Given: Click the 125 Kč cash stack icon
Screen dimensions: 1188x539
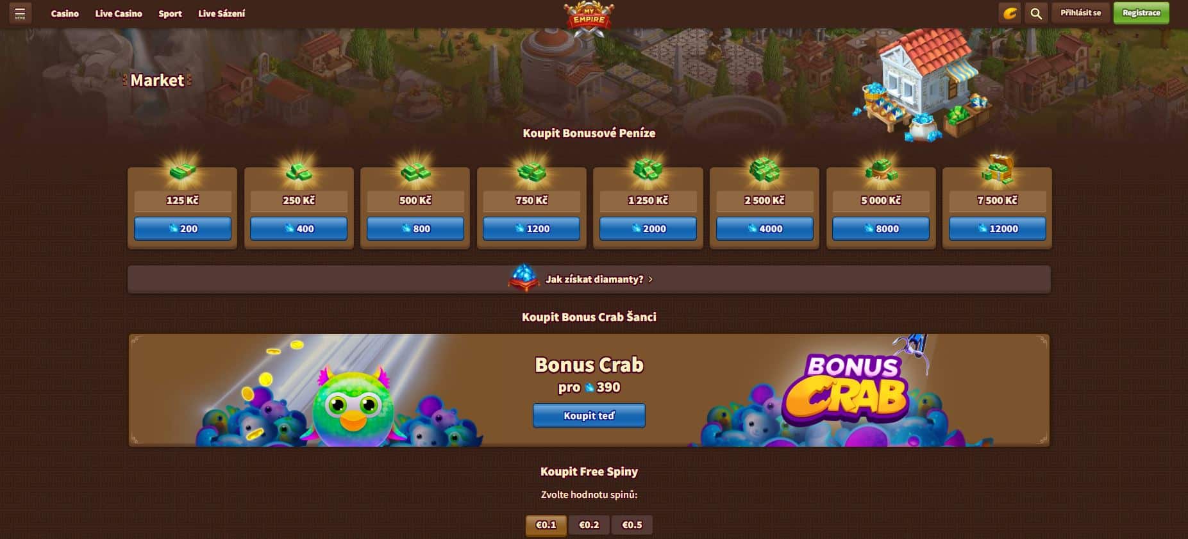Looking at the screenshot, I should (183, 170).
